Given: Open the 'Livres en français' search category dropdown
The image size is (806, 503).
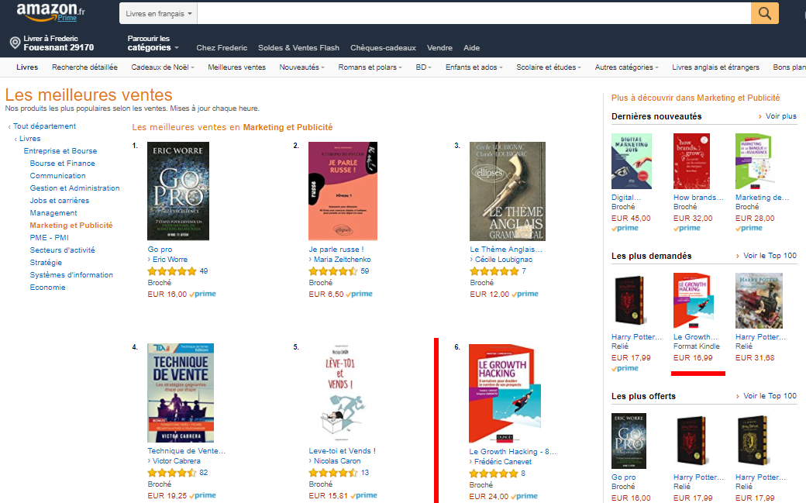Looking at the screenshot, I should point(158,13).
